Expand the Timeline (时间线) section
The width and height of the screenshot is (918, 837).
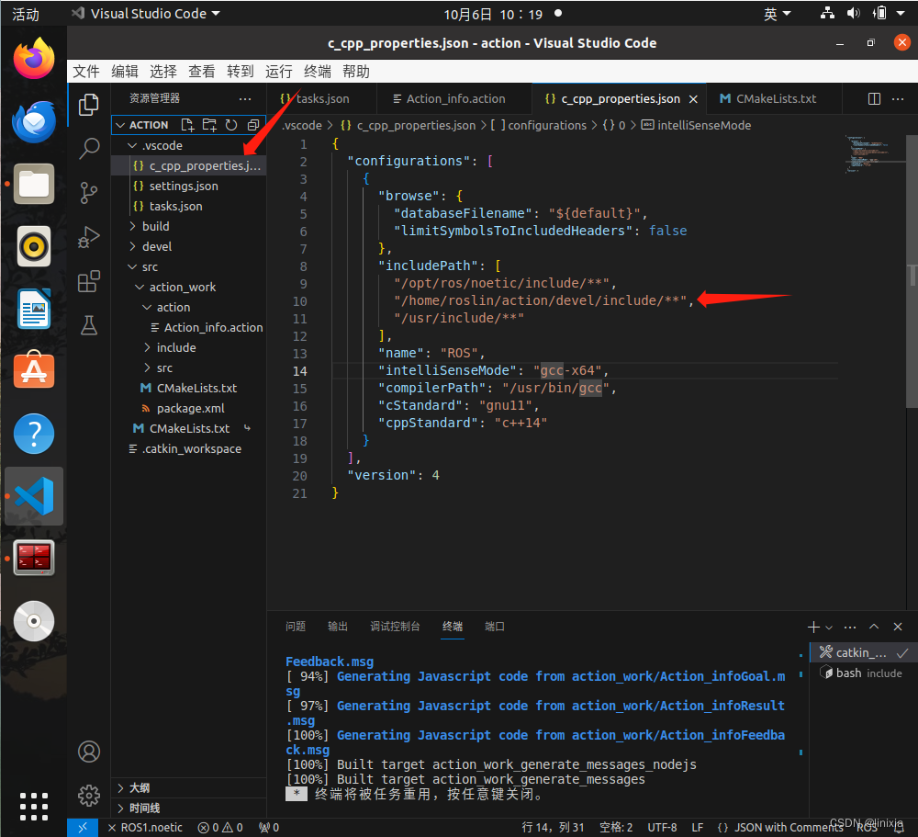(188, 809)
